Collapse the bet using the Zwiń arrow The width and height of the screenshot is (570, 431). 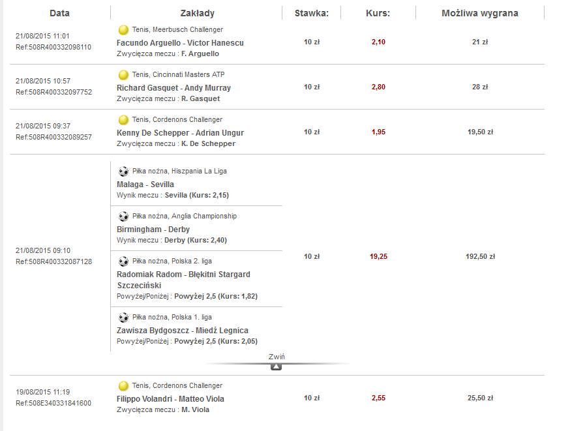(277, 366)
